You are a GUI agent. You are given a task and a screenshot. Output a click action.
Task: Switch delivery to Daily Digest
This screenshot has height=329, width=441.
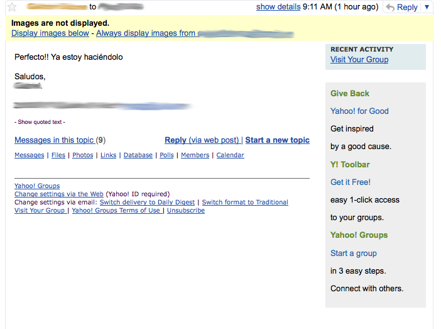[147, 203]
